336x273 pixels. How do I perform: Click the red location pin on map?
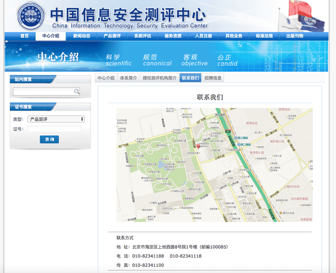(198, 146)
